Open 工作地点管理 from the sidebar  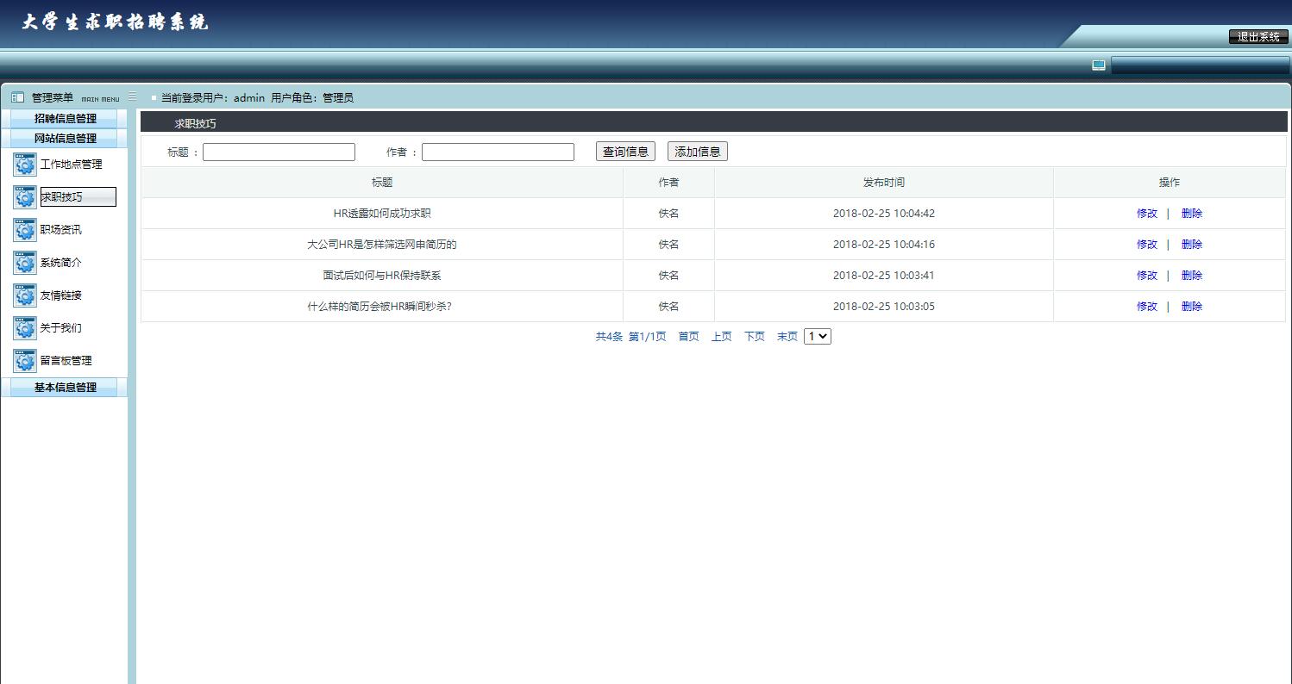pos(71,165)
